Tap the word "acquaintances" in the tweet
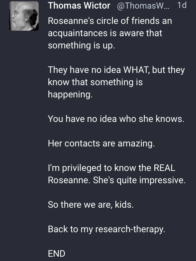The height and width of the screenshot is (261, 196). click(77, 33)
